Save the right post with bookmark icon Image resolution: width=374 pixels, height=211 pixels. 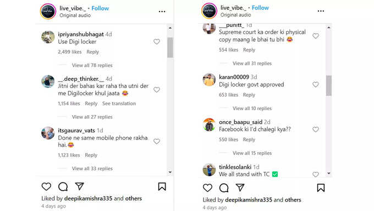coord(321,188)
